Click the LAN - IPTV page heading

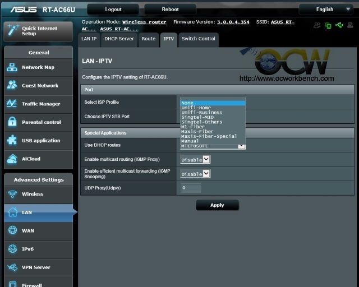(x=97, y=61)
